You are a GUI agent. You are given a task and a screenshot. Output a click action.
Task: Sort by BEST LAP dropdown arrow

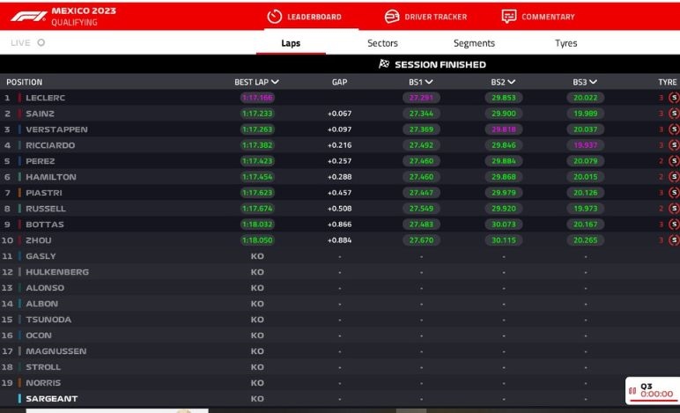coord(276,82)
